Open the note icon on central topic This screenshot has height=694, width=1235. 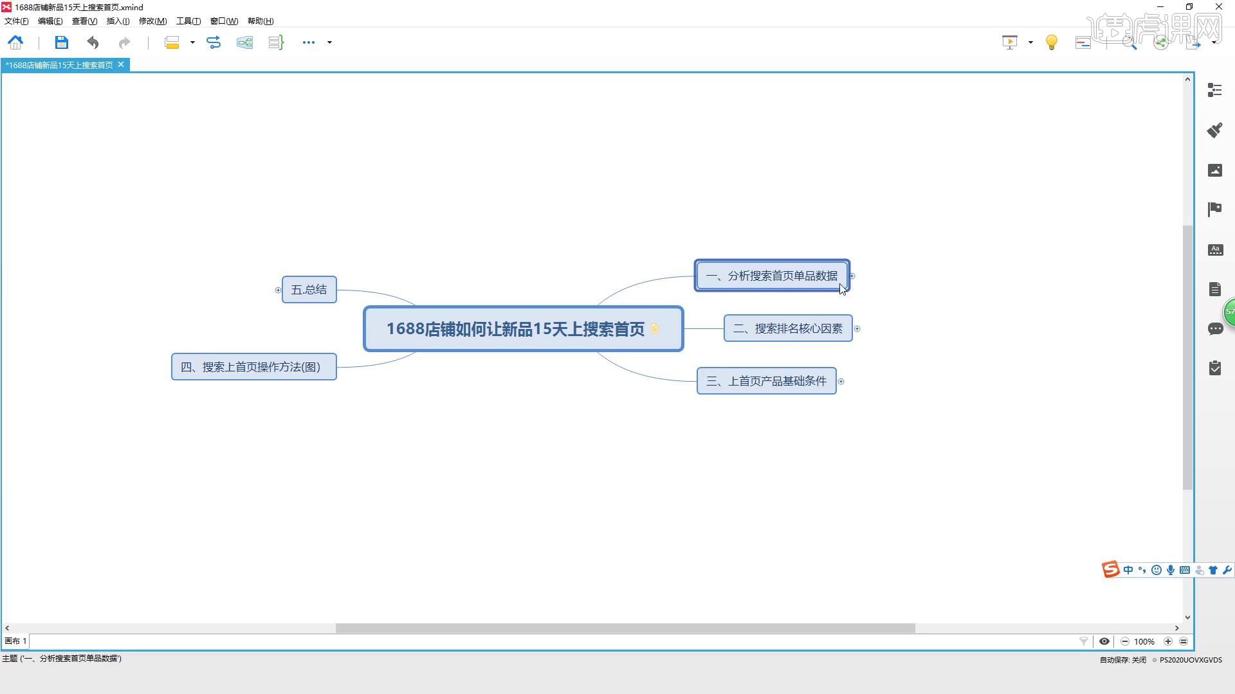655,329
